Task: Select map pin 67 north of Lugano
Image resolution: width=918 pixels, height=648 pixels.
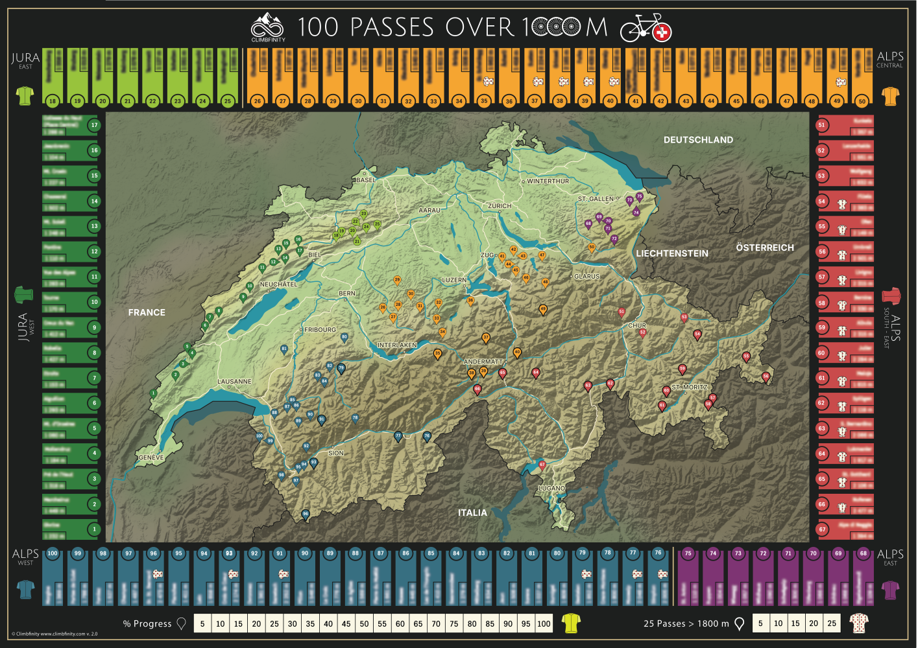Action: click(542, 465)
